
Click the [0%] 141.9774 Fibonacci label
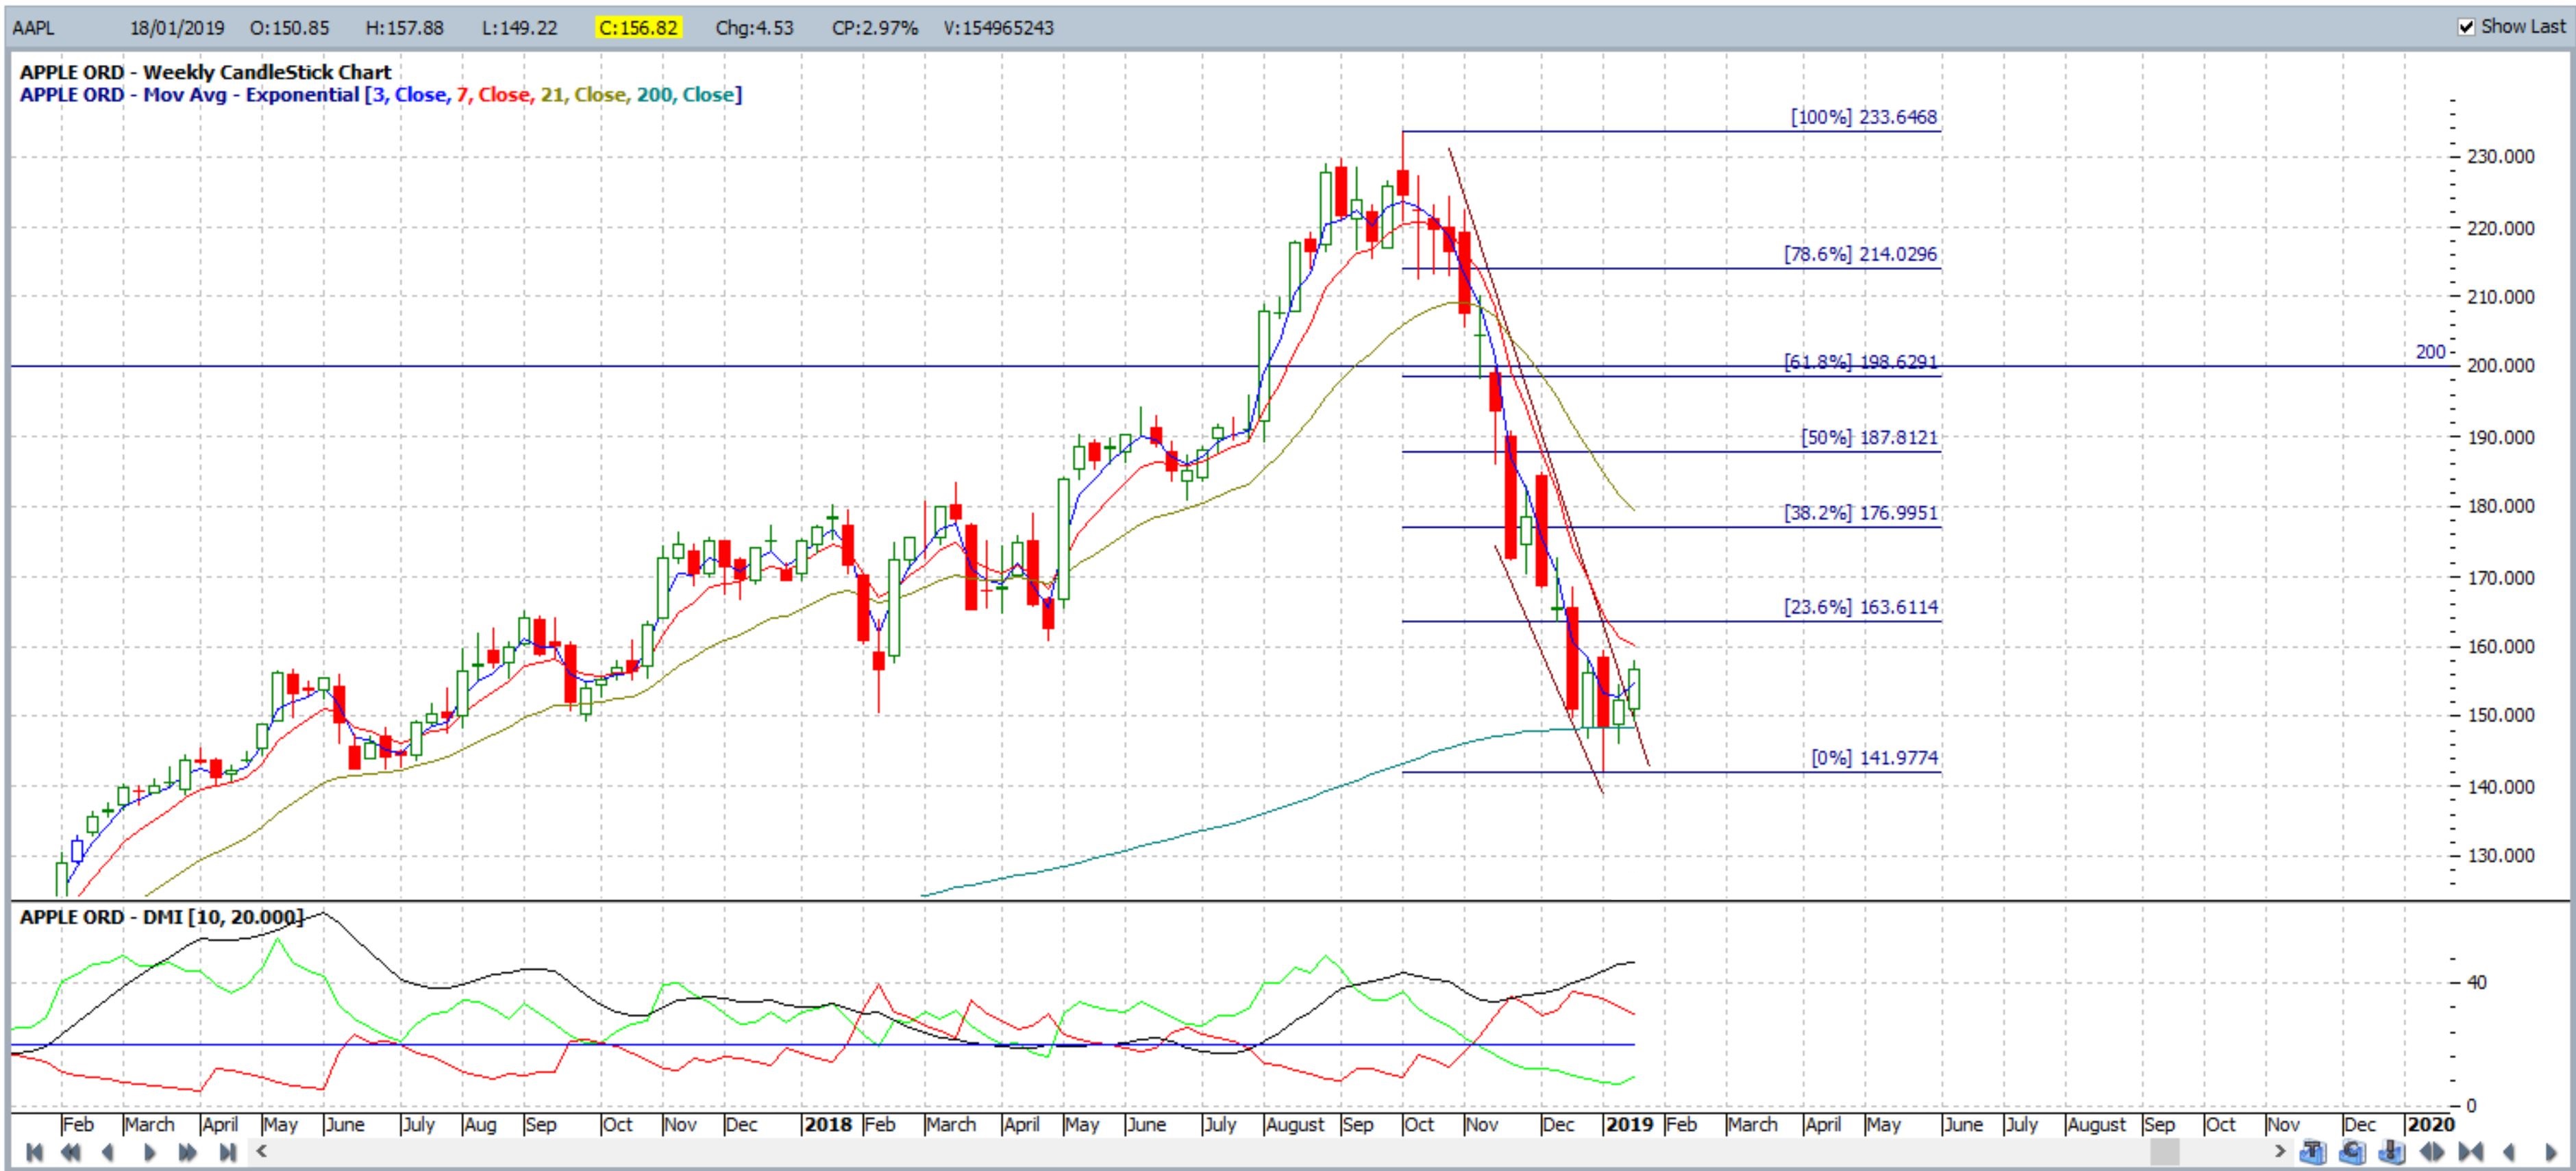pyautogui.click(x=1874, y=758)
